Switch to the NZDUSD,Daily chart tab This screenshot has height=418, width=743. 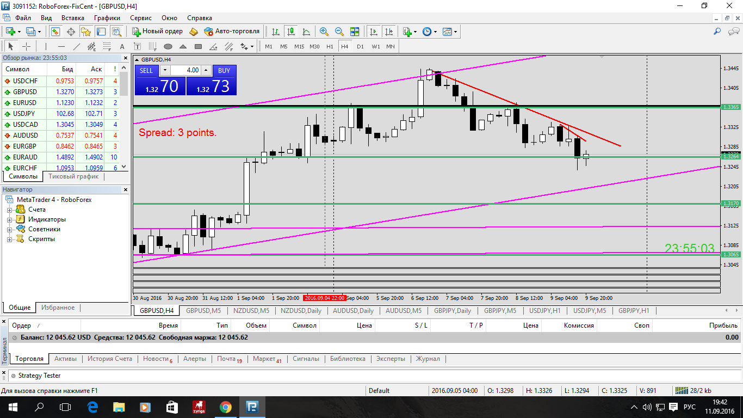pos(301,311)
